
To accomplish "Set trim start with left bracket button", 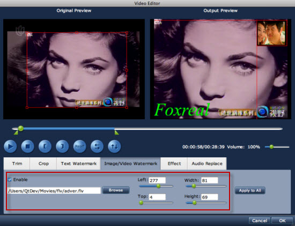I will [x=45, y=147].
